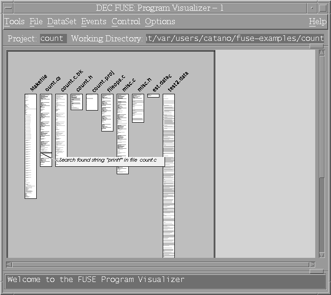The width and height of the screenshot is (331, 295).
Task: Expand the Events menu
Action: click(93, 21)
